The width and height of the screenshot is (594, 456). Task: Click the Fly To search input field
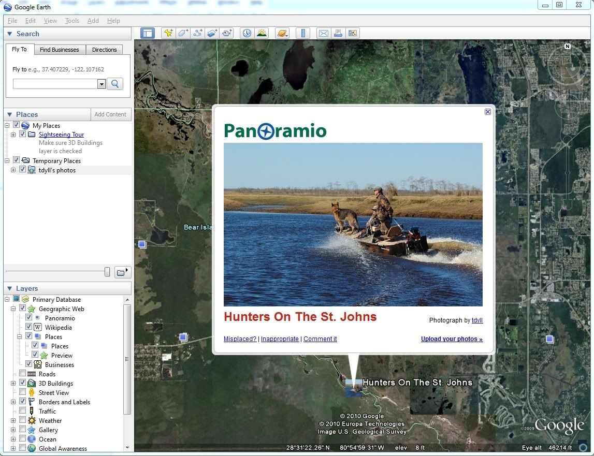[55, 84]
